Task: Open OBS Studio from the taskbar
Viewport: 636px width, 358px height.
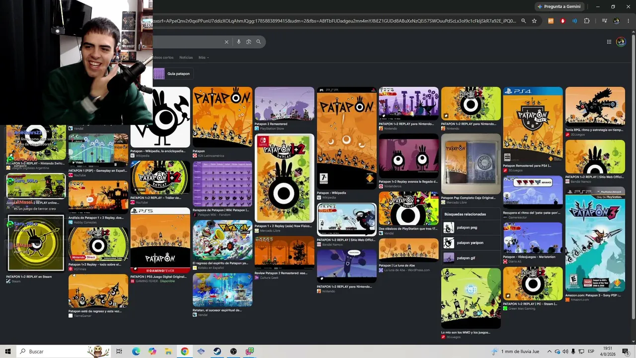Action: tap(234, 352)
